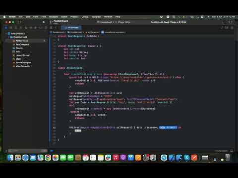This screenshot has height=178, width=238.
Task: Open the project navigator tab icon
Action: (x=6, y=28)
